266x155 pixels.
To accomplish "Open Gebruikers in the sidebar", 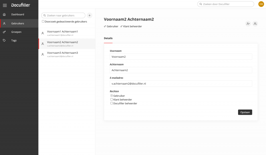I will (18, 23).
